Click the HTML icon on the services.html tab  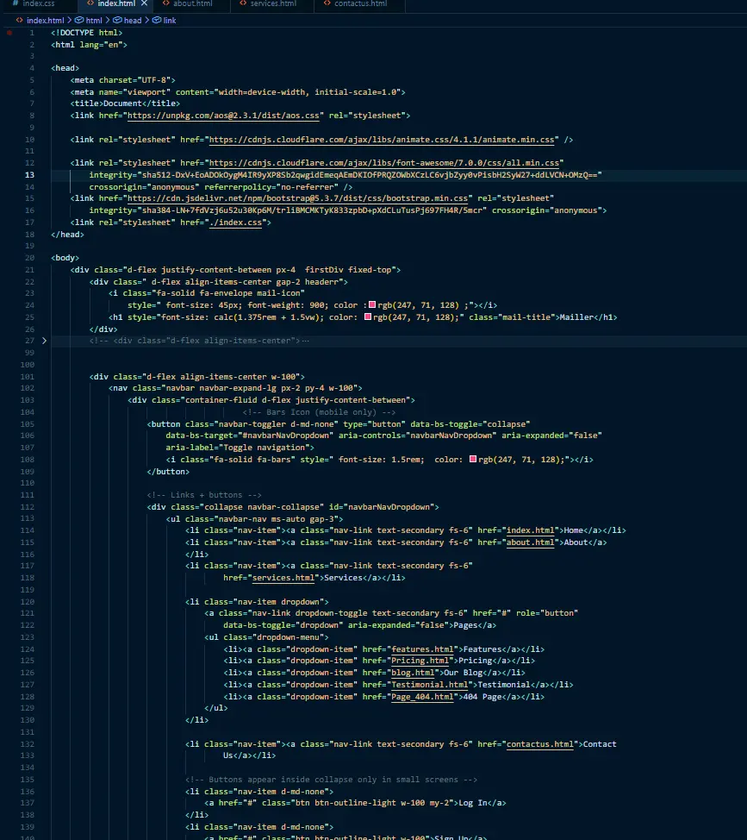click(x=243, y=4)
